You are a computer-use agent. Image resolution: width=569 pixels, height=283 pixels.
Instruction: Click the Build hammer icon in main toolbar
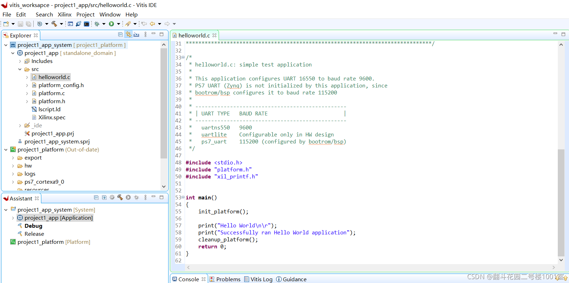[54, 24]
